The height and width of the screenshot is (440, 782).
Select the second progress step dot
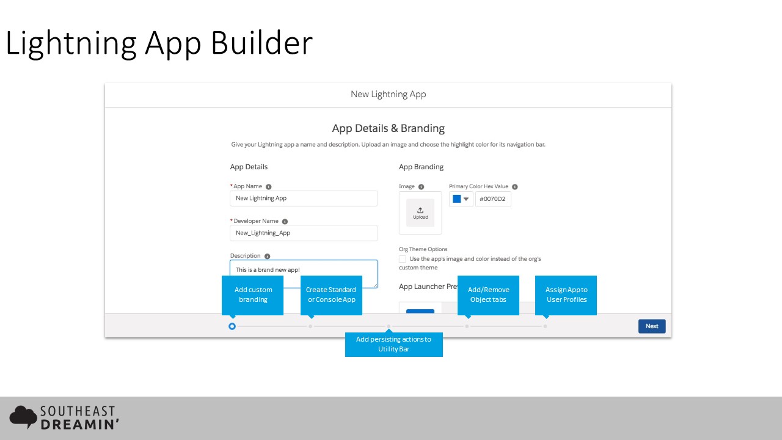click(310, 326)
